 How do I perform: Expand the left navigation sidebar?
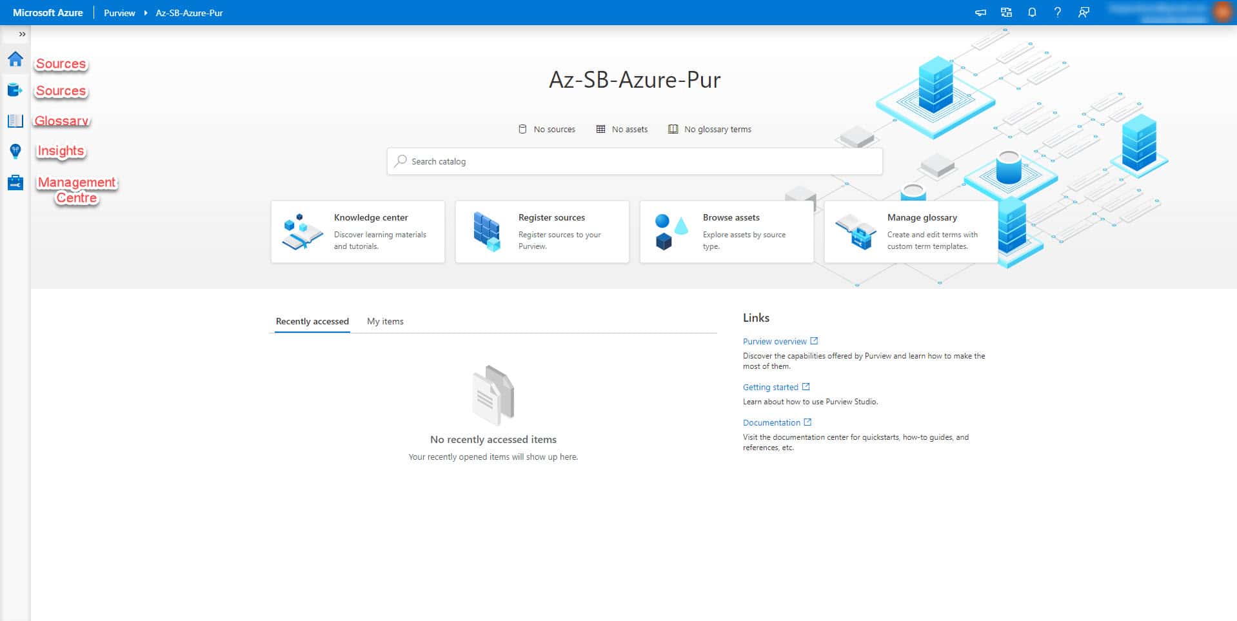pos(22,34)
